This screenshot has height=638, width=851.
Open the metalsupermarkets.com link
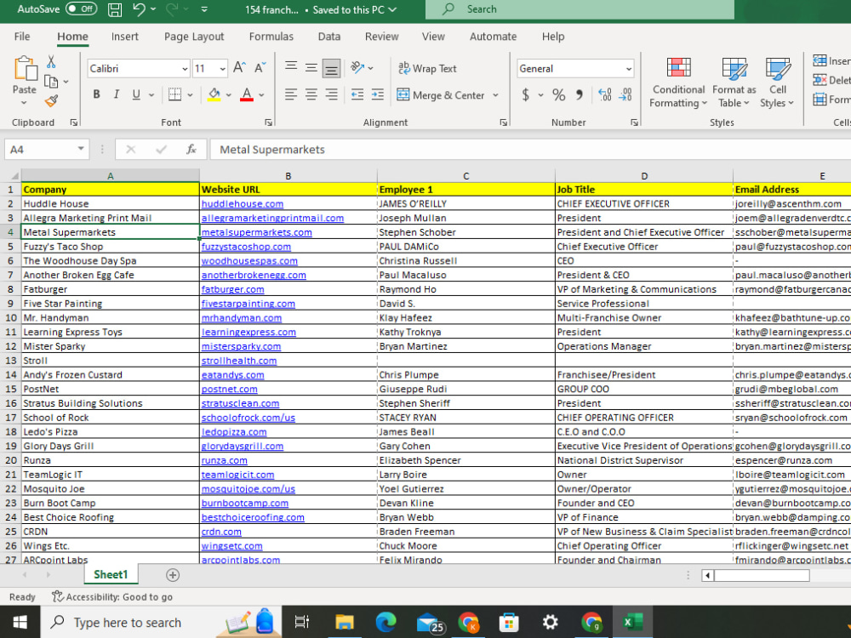coord(256,232)
